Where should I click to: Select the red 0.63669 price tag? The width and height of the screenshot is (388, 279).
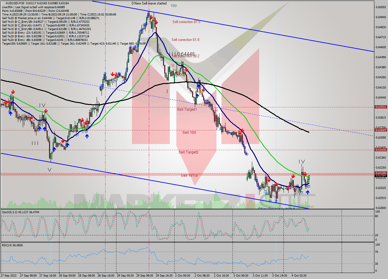[x=380, y=130]
